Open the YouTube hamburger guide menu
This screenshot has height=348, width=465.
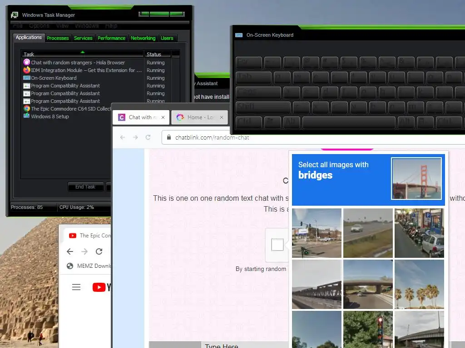pos(76,287)
